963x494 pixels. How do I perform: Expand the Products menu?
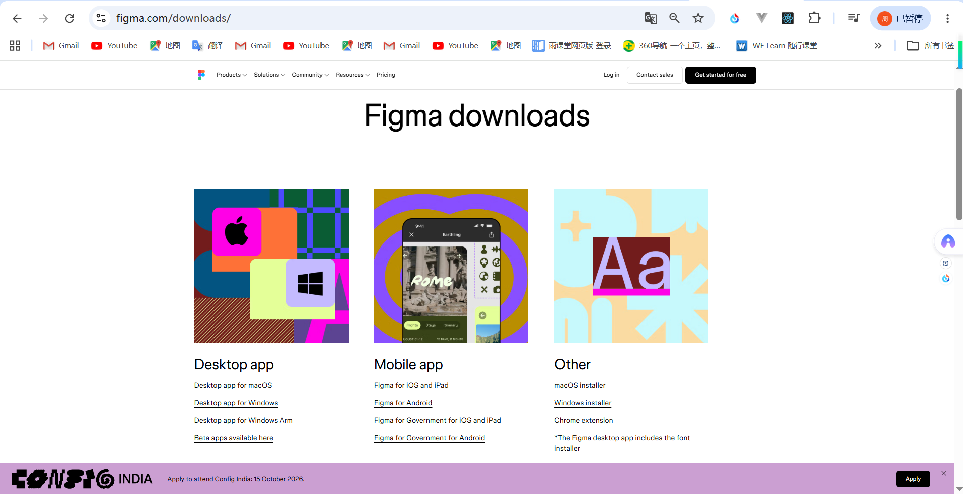pos(232,75)
